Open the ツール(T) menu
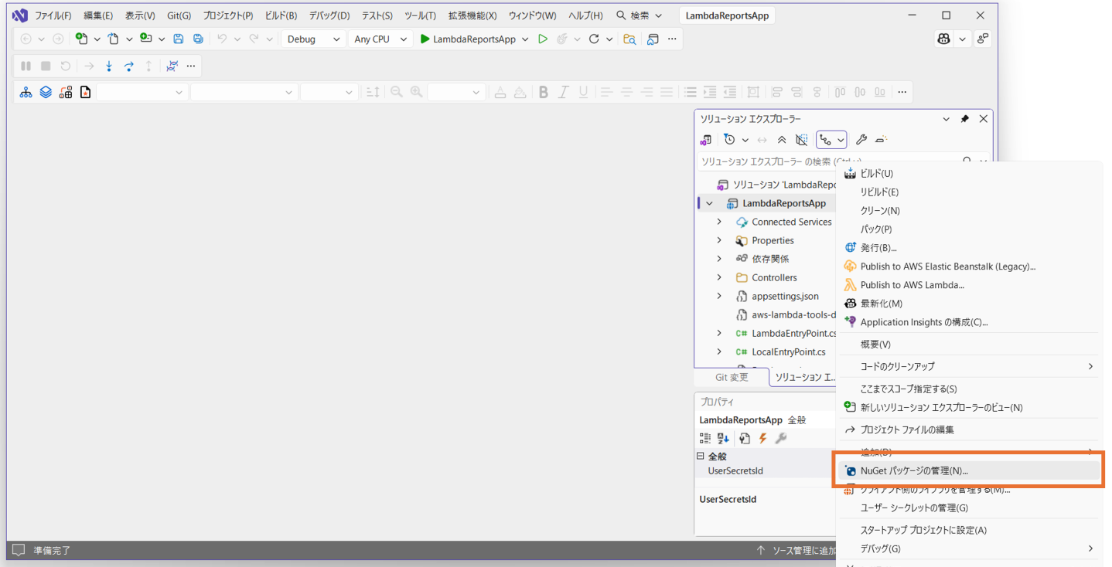Viewport: 1112px width, 567px height. (420, 15)
